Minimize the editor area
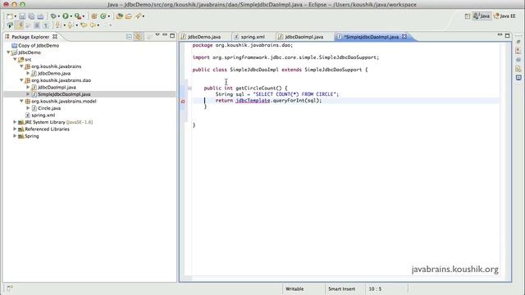 (x=500, y=34)
